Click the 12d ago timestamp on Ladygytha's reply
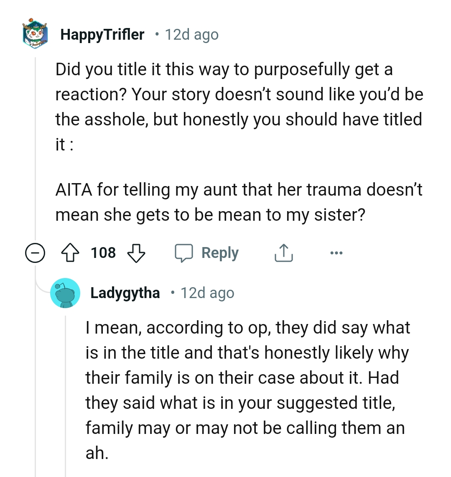 tap(207, 293)
